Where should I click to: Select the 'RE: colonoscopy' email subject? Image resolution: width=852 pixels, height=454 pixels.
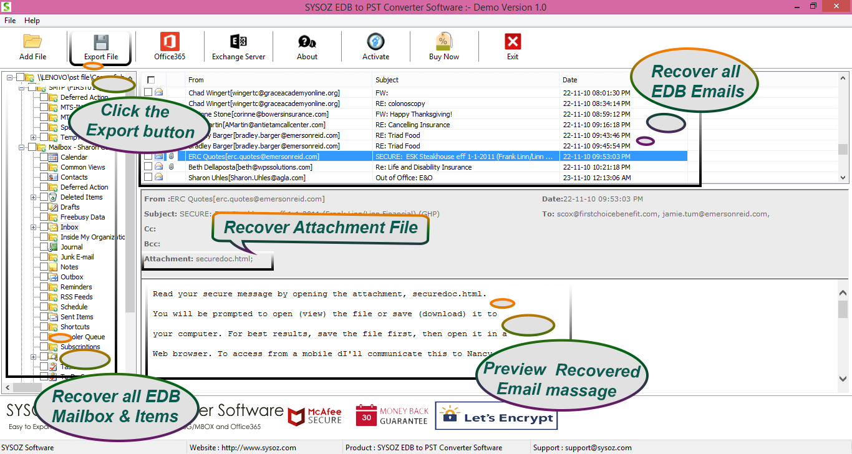[x=400, y=104]
